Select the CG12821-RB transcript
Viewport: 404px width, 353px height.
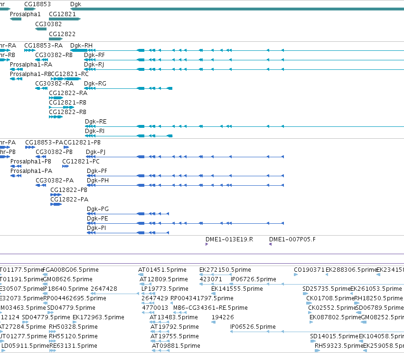tap(67, 103)
